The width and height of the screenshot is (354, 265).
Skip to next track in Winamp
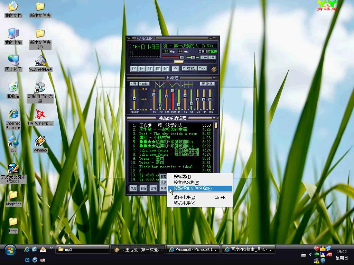[x=166, y=69]
